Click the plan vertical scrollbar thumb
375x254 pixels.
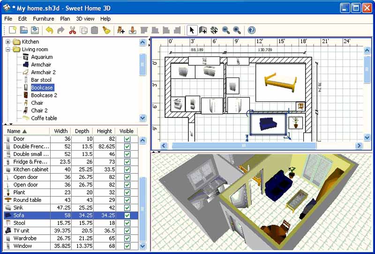click(x=367, y=69)
